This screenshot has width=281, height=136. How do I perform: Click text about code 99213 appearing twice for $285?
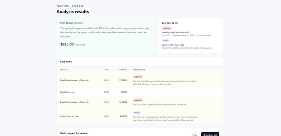(187, 35)
